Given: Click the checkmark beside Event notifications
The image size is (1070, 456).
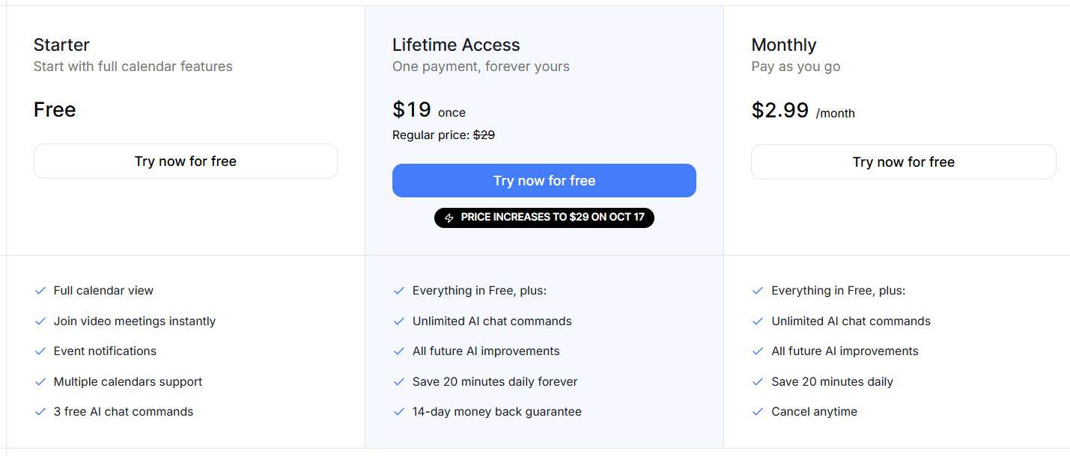Looking at the screenshot, I should [x=40, y=351].
